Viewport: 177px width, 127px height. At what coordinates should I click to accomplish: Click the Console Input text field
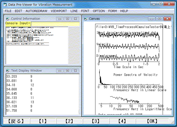coord(55,23)
